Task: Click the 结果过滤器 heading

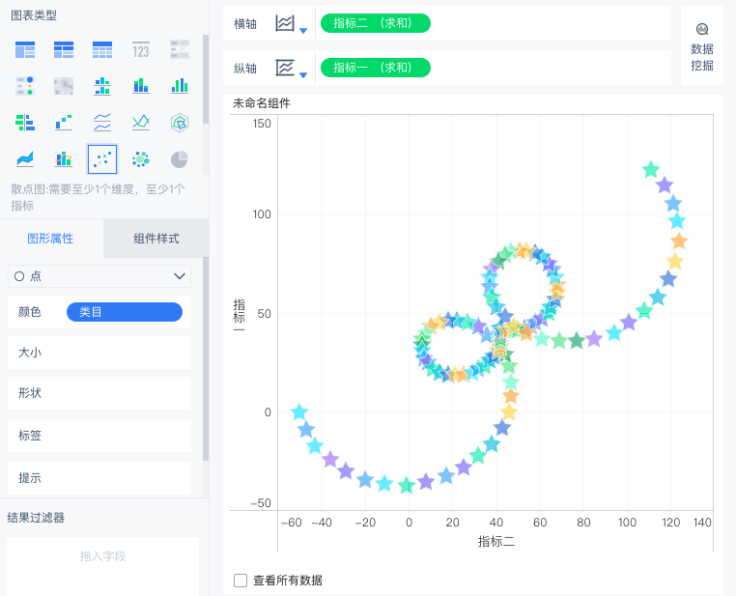Action: (36, 518)
